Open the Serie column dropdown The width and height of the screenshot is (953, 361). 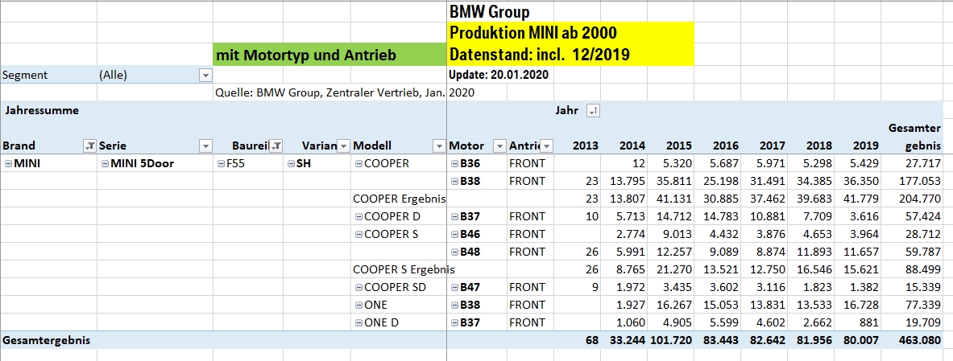pyautogui.click(x=205, y=146)
